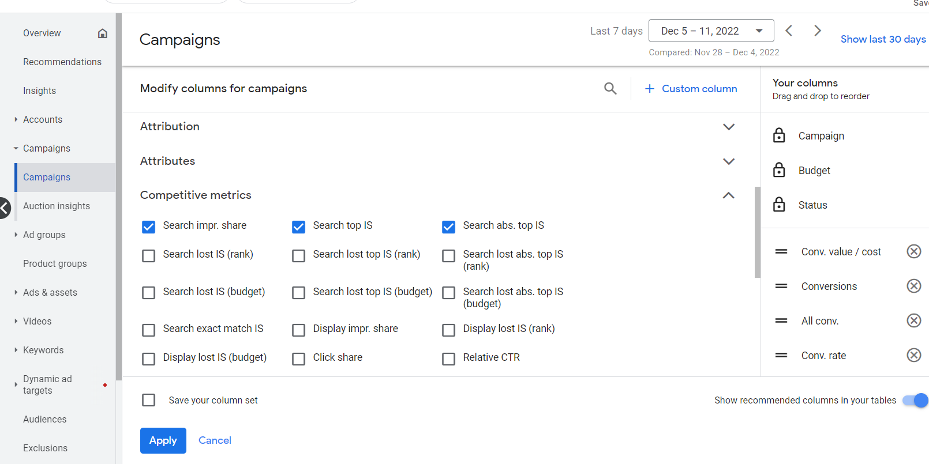Open Auction insights in sidebar
The width and height of the screenshot is (929, 464).
57,206
